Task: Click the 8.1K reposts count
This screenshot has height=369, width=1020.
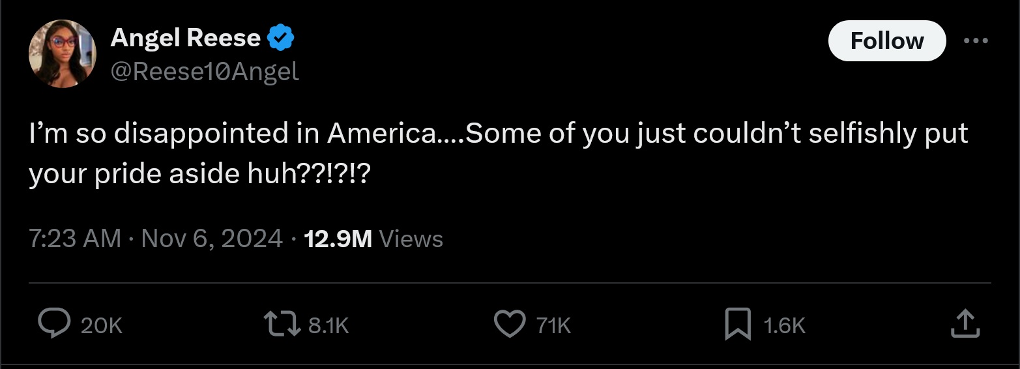Action: click(328, 325)
